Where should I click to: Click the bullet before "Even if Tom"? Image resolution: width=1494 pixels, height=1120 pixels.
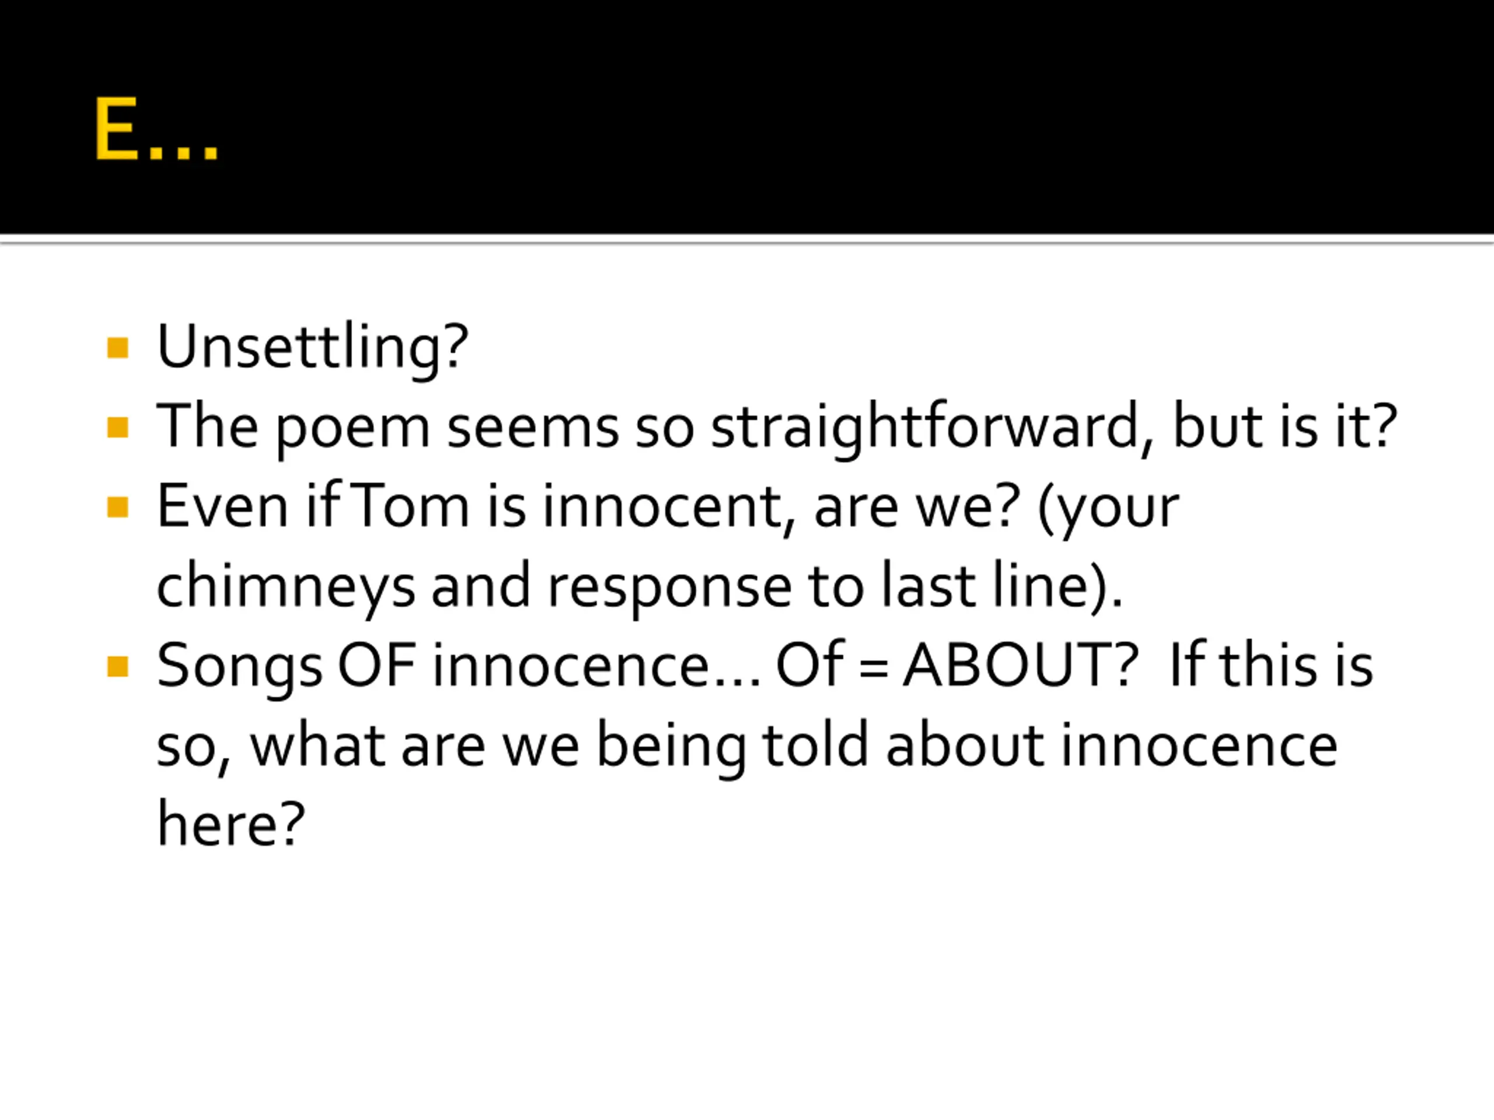click(x=117, y=507)
